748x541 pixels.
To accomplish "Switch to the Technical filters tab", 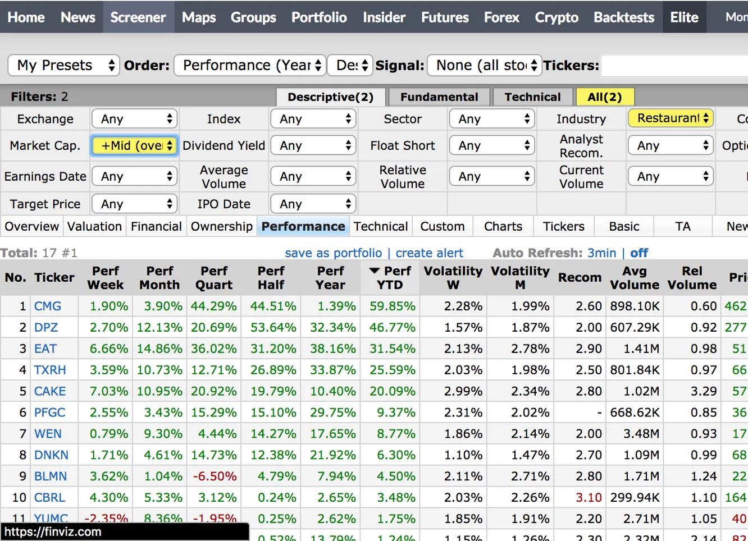I will click(x=532, y=97).
